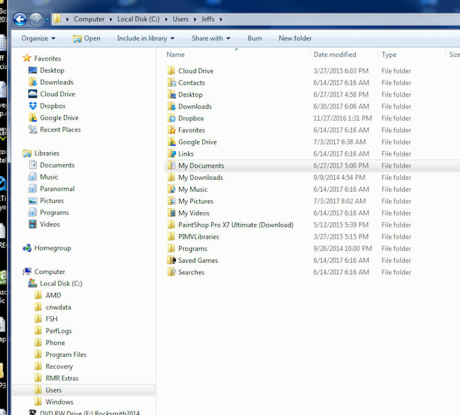Click the Dropbox icon in Favorites
Image resolution: width=460 pixels, height=415 pixels.
coord(32,106)
